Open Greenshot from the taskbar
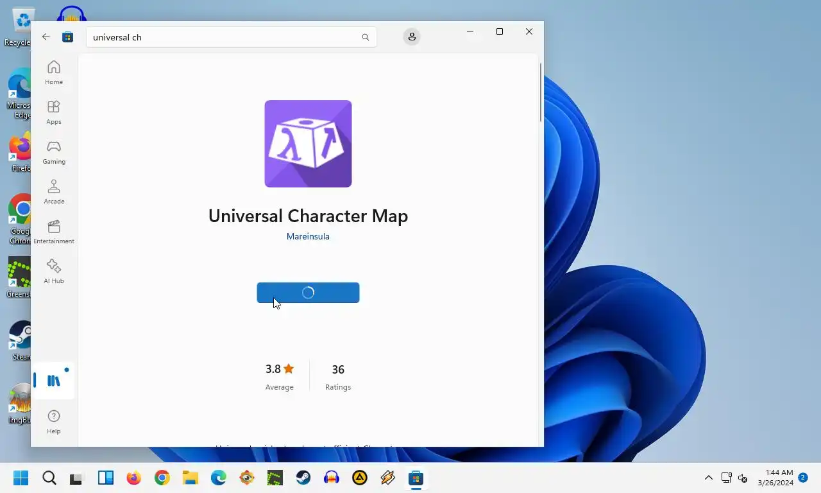Image resolution: width=821 pixels, height=493 pixels. (275, 478)
